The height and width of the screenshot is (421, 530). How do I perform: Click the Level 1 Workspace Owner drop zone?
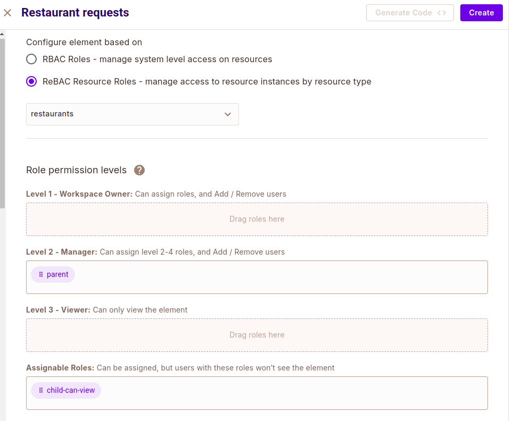pyautogui.click(x=256, y=219)
